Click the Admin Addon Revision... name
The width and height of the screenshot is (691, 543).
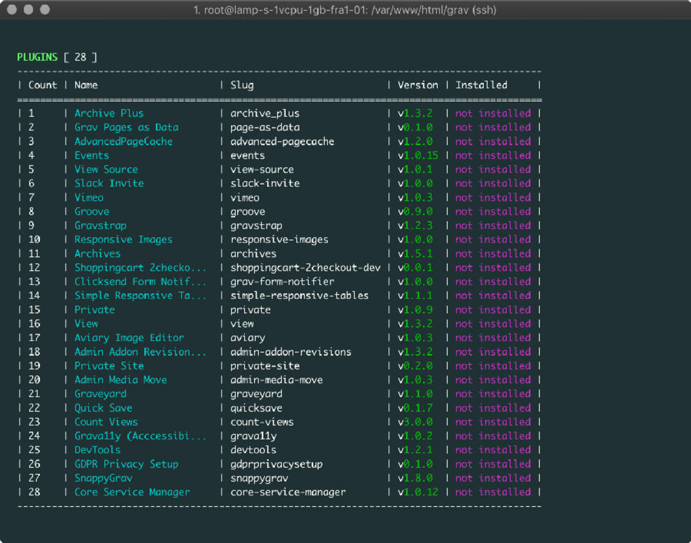point(141,352)
